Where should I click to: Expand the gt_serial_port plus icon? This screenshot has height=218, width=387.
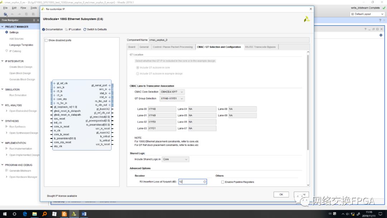[110, 85]
